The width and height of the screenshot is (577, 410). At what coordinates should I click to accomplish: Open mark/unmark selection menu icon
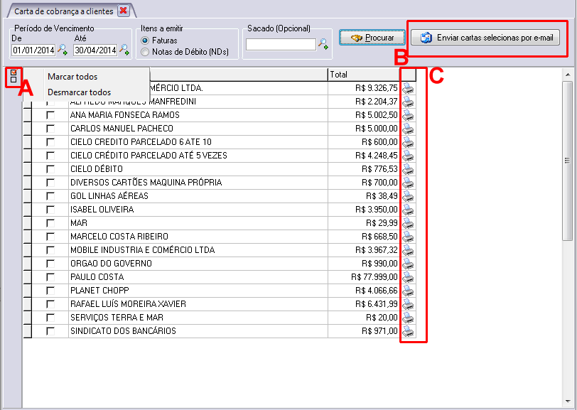coord(14,76)
